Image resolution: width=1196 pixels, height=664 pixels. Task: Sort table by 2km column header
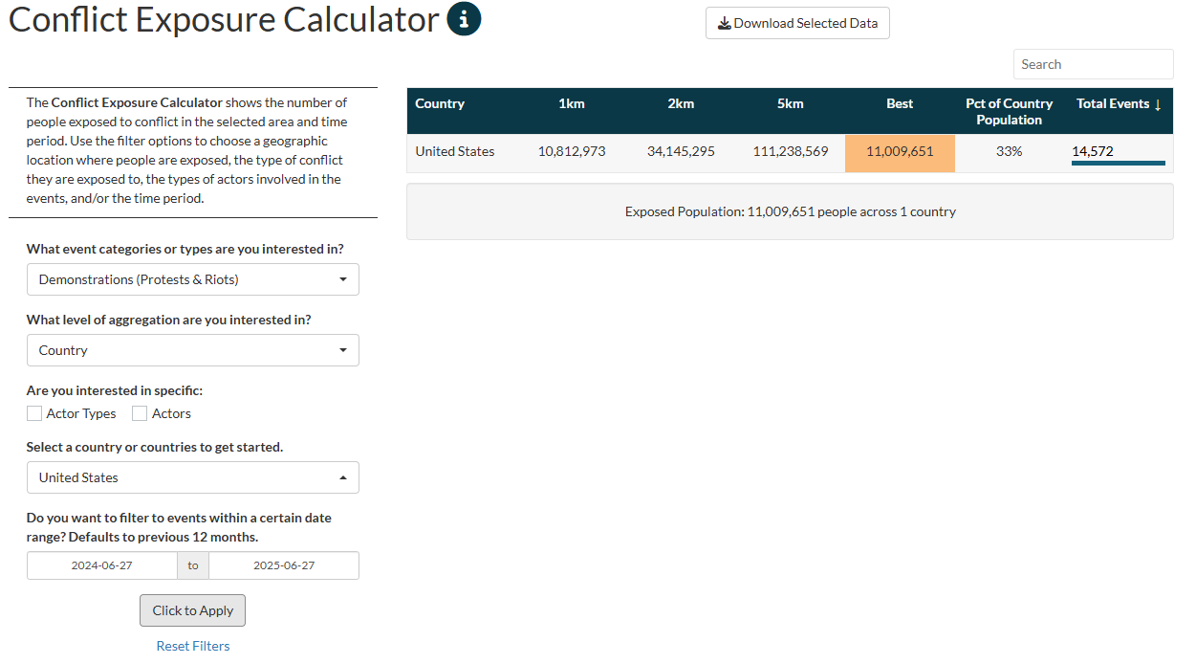coord(681,103)
